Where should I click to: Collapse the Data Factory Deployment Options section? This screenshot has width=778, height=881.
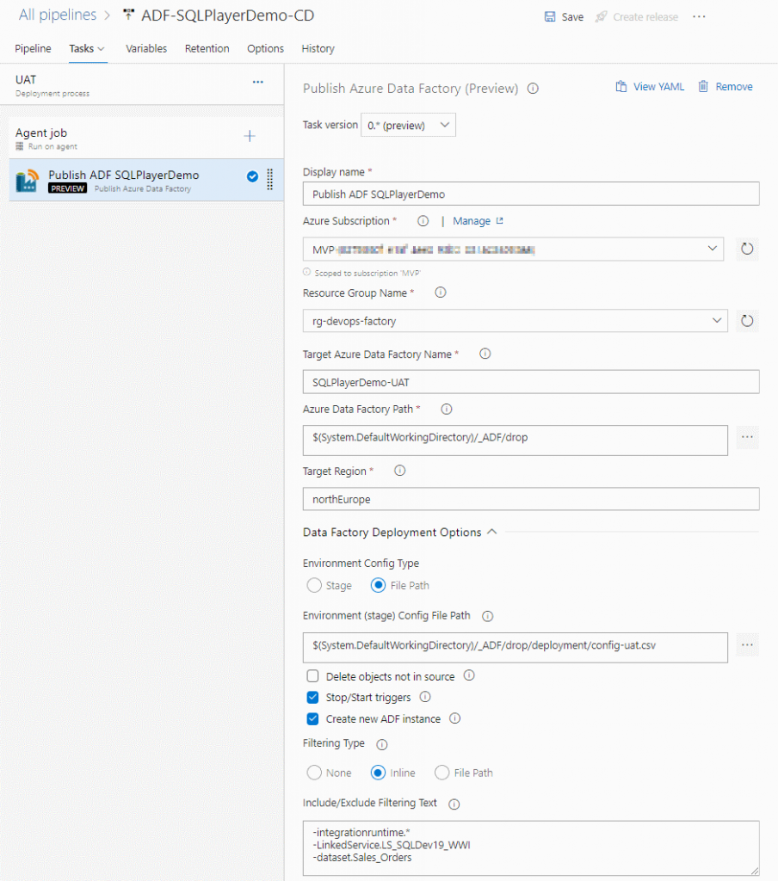493,532
